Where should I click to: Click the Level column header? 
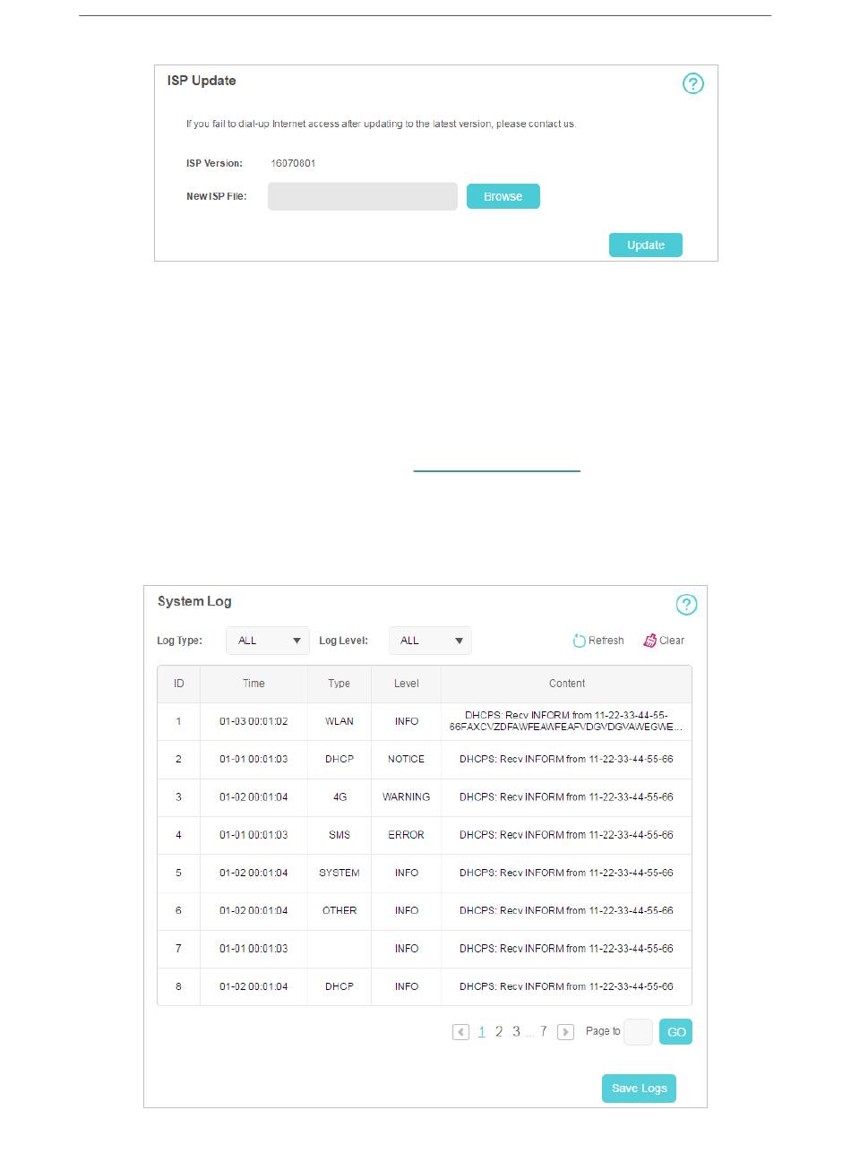pyautogui.click(x=407, y=684)
